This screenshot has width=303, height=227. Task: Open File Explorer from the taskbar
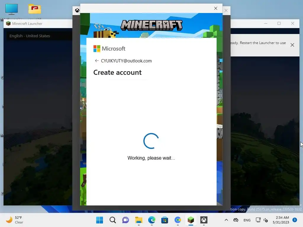[x=138, y=220]
